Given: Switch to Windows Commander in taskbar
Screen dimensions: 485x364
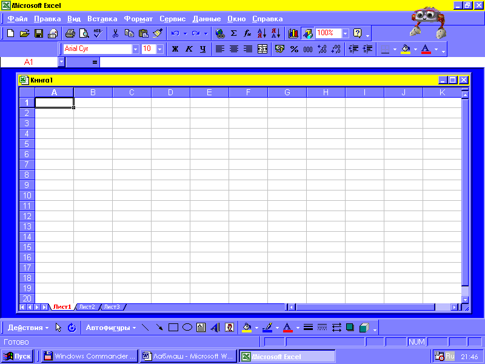Looking at the screenshot, I should pos(90,356).
